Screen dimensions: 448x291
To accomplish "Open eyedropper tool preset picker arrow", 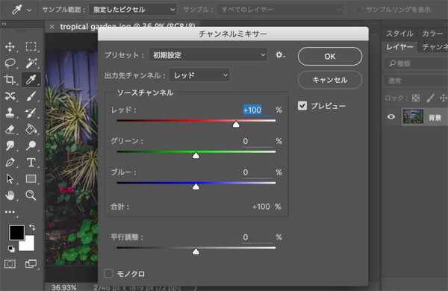I will click(x=29, y=10).
